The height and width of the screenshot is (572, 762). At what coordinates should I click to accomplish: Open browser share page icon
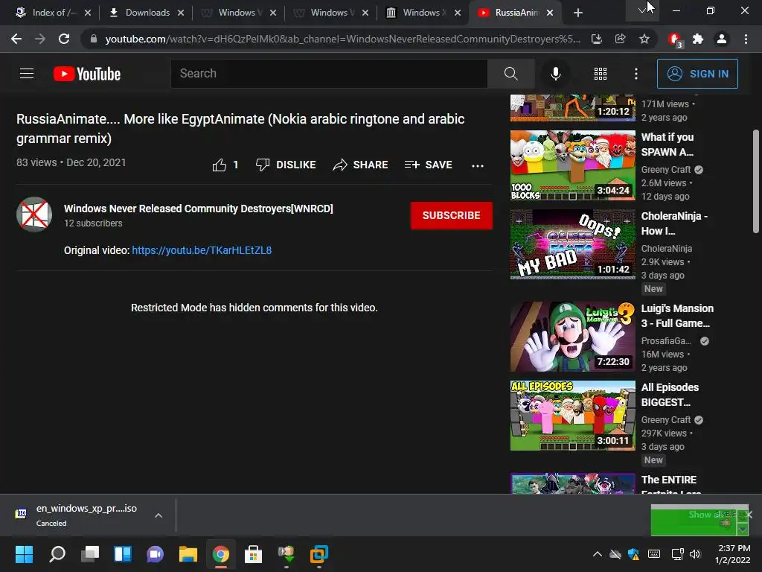[x=620, y=39]
